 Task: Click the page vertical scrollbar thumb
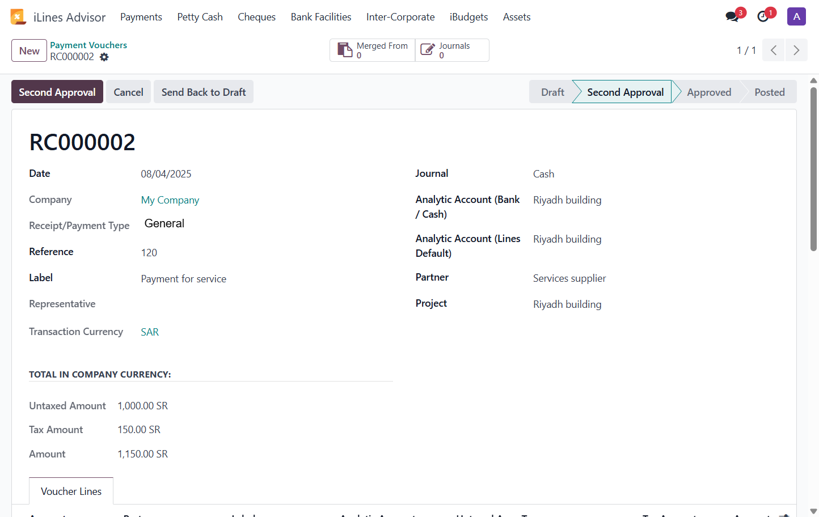[x=813, y=169]
